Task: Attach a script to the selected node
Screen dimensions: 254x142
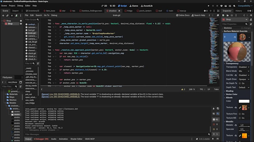Action: [x=16, y=16]
